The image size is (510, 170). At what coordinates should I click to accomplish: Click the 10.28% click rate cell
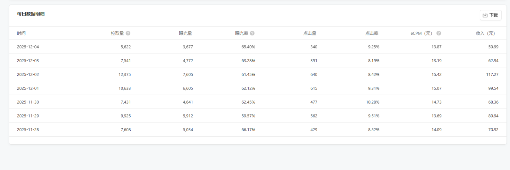pyautogui.click(x=373, y=102)
